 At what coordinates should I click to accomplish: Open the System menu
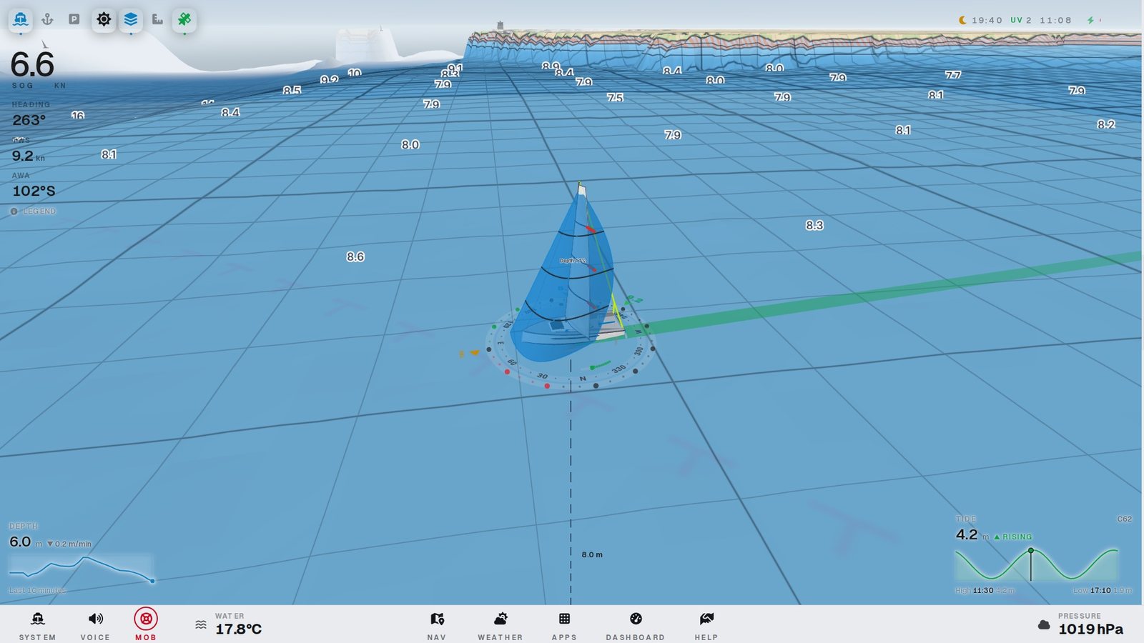(x=37, y=625)
